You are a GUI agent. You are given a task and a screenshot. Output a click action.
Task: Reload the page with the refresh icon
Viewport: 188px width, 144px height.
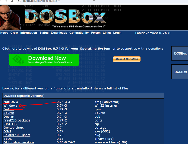point(12,1)
